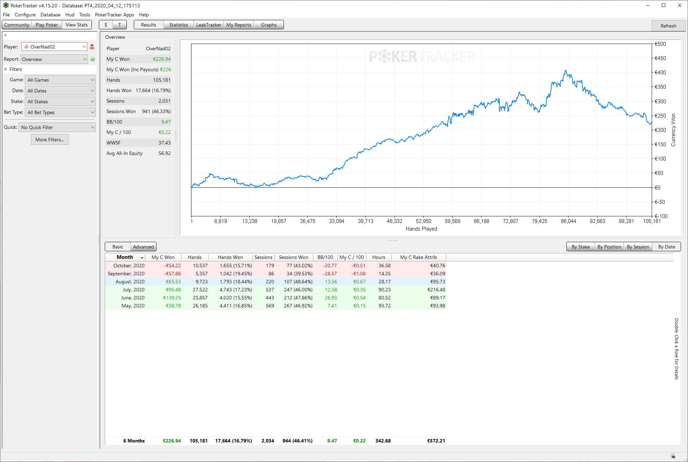Image resolution: width=688 pixels, height=462 pixels.
Task: Click the More Filters button
Action: (x=50, y=140)
